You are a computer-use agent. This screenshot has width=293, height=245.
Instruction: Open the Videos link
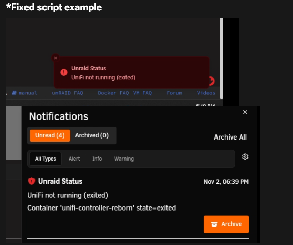click(206, 93)
